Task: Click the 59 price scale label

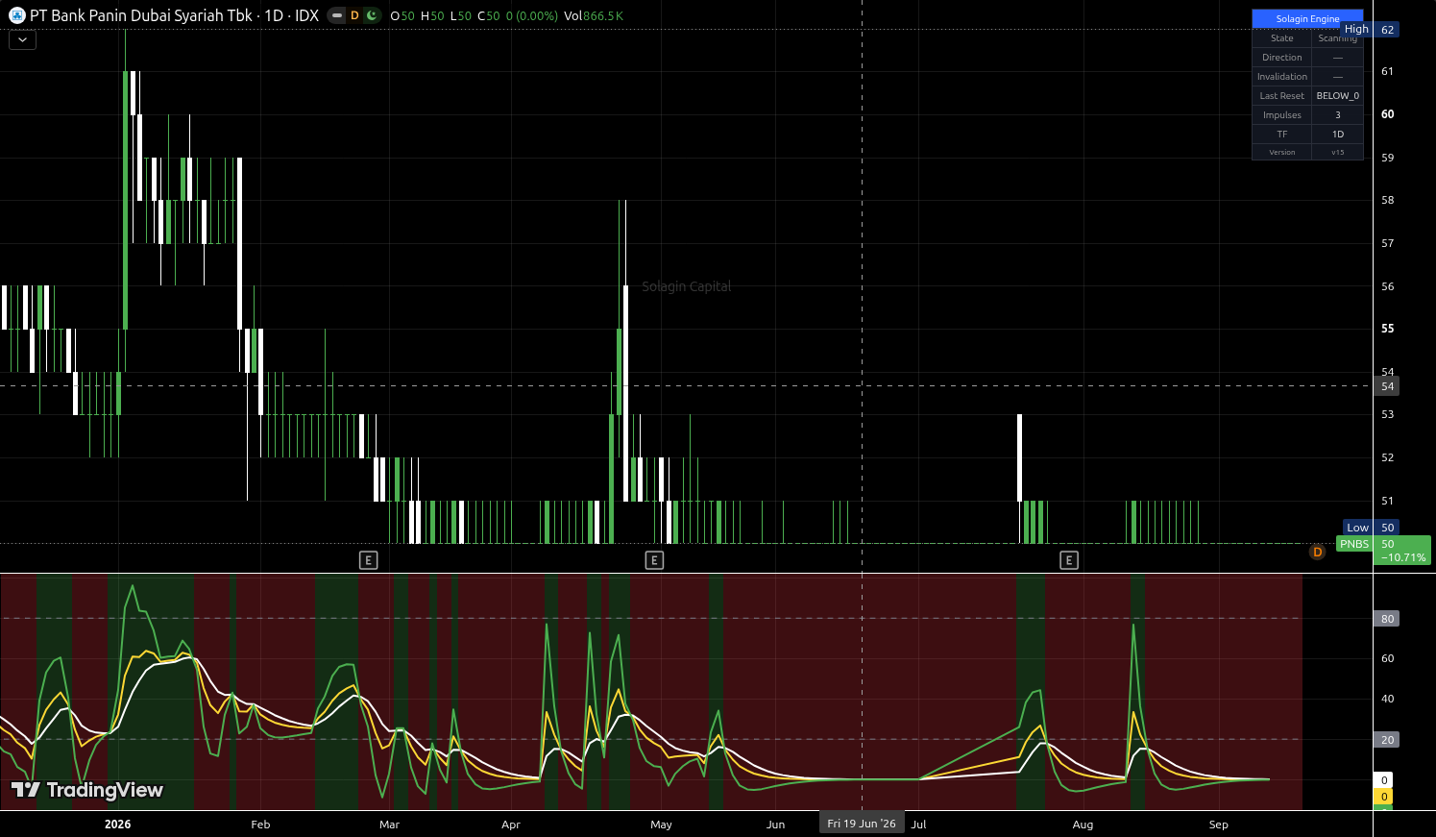Action: 1387,158
